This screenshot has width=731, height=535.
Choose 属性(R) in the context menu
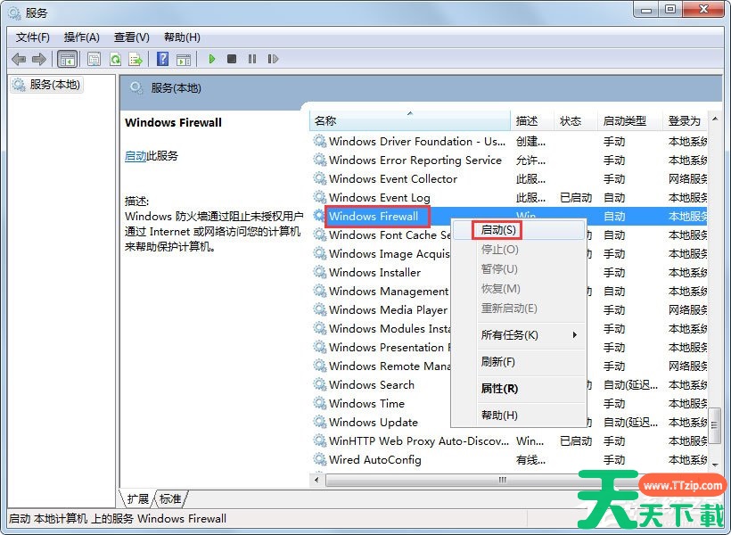coord(519,389)
